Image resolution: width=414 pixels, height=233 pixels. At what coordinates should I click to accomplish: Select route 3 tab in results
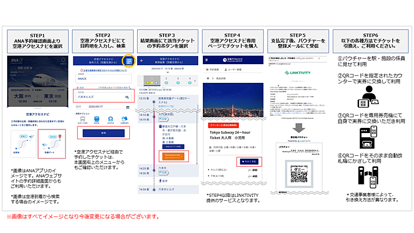(178, 81)
